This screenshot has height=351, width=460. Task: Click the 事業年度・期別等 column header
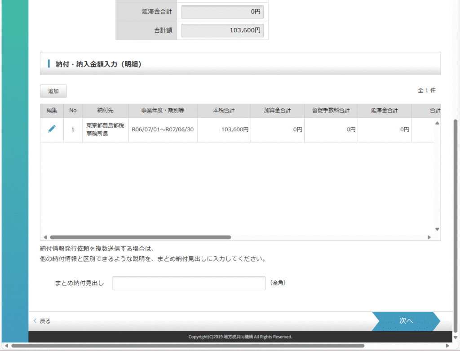click(162, 111)
